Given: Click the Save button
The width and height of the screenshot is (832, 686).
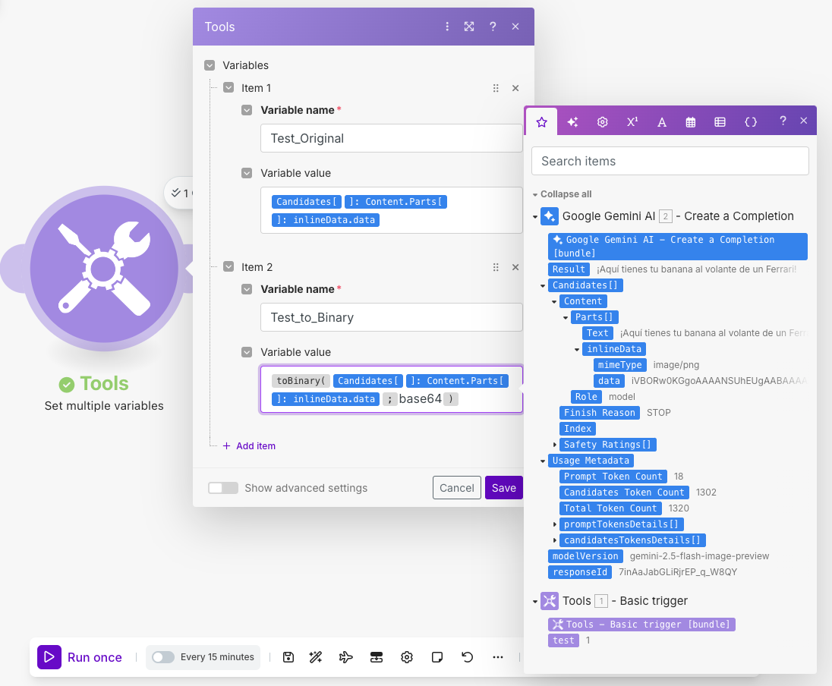Looking at the screenshot, I should click(x=503, y=488).
